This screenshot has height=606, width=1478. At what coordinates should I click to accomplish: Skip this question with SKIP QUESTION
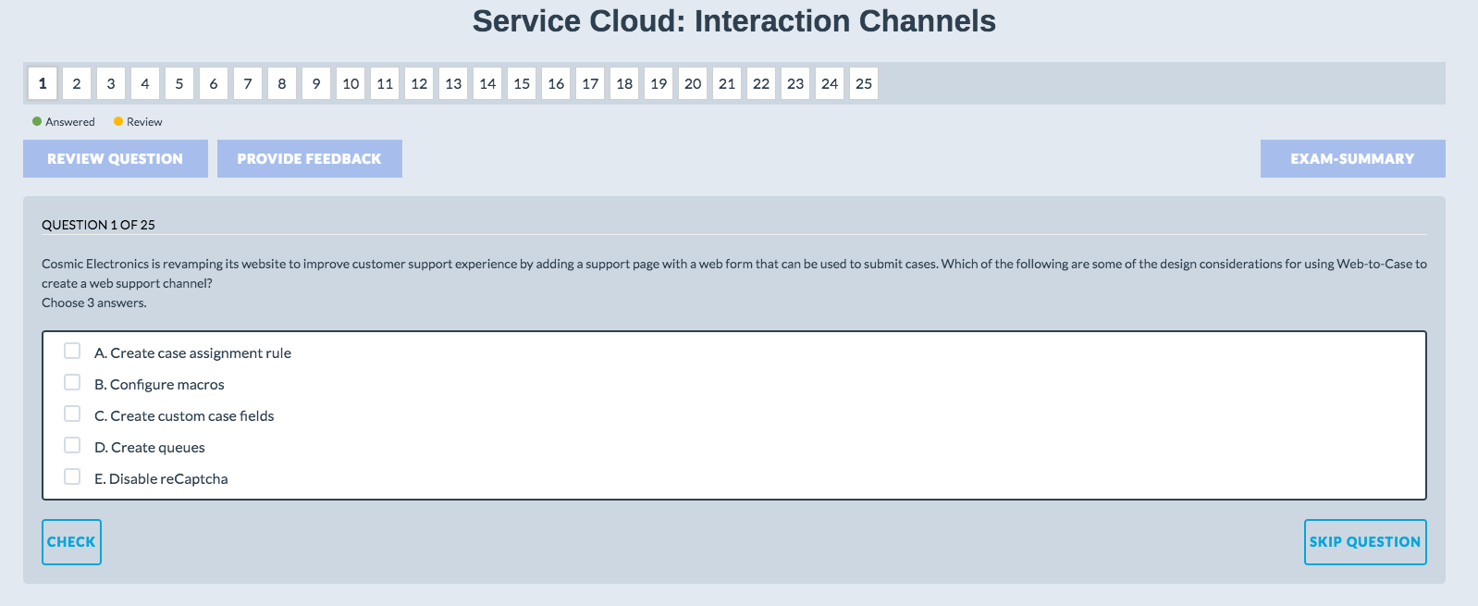point(1365,542)
